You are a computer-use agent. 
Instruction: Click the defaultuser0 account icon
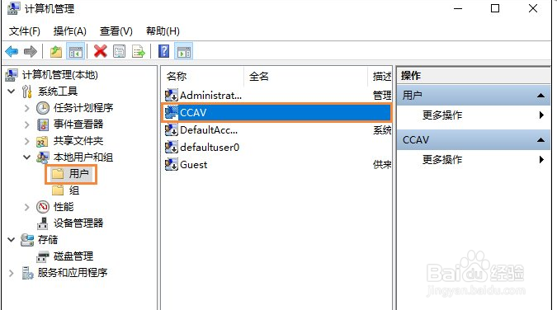tap(171, 147)
